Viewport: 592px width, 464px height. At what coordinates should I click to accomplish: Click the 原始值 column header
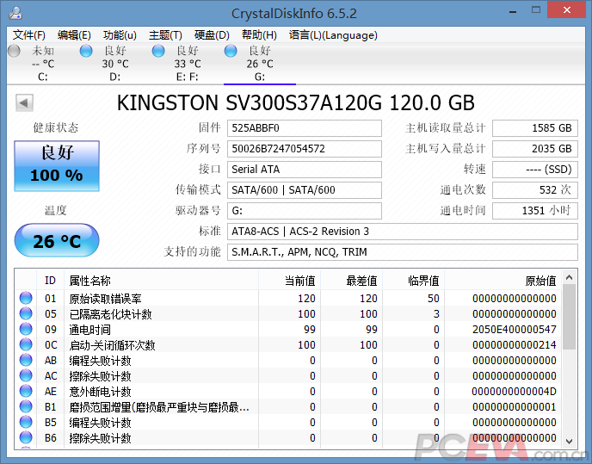(503, 281)
